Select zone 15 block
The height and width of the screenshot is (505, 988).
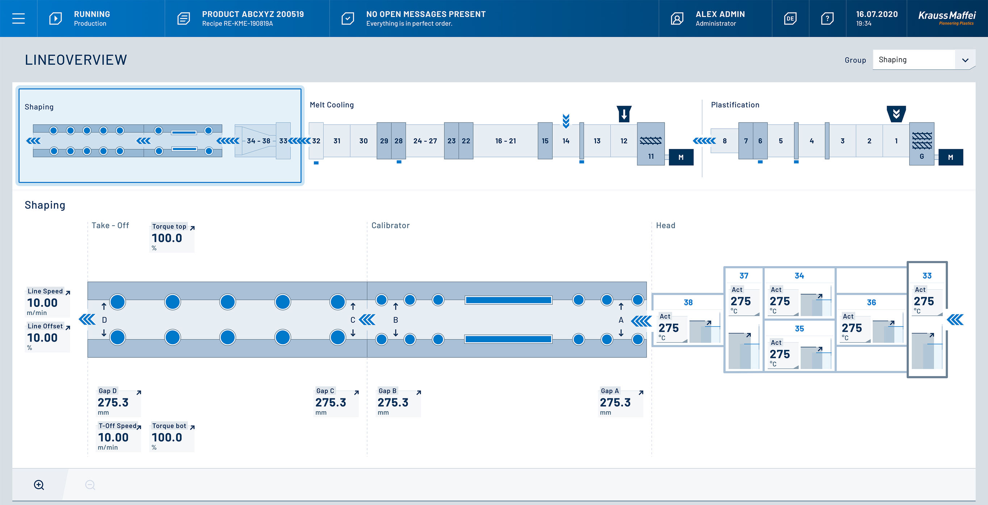point(545,141)
